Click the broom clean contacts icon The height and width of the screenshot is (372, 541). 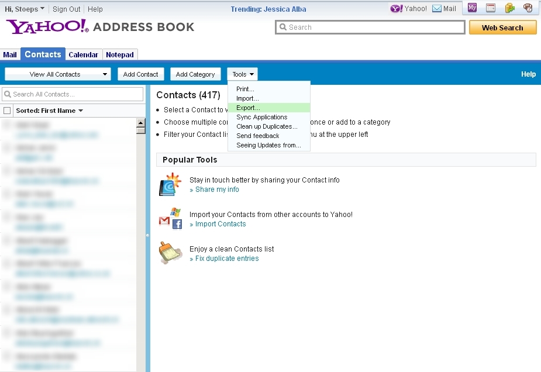pos(170,253)
